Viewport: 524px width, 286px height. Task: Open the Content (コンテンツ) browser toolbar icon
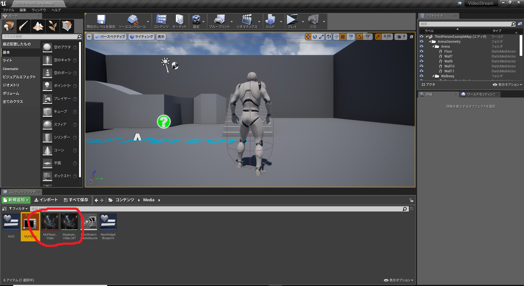pyautogui.click(x=161, y=21)
